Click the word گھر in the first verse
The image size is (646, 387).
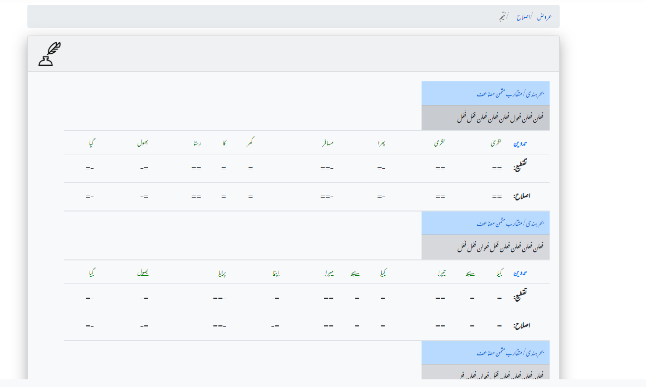[250, 143]
